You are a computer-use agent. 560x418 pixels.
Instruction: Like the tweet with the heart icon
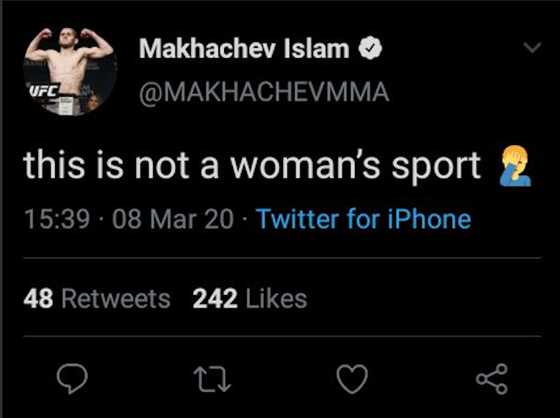351,379
